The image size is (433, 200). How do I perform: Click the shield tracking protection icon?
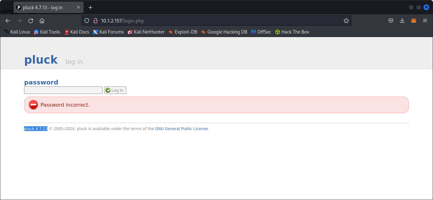87,21
